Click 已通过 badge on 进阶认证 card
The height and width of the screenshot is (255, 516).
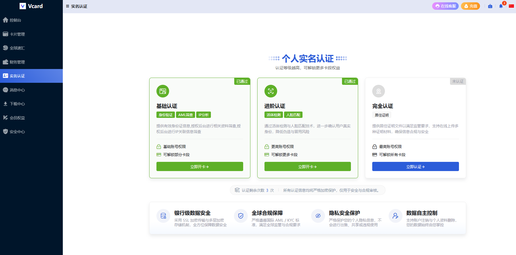[350, 81]
